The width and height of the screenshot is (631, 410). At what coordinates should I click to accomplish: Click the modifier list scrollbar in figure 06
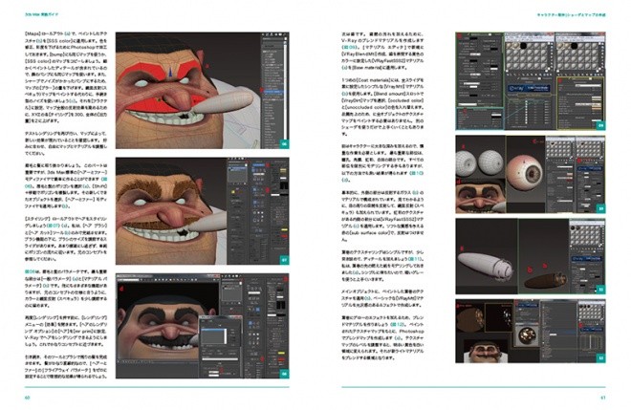(286, 89)
